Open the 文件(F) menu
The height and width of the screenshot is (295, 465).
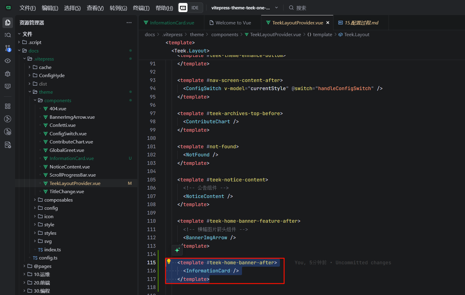pos(28,8)
